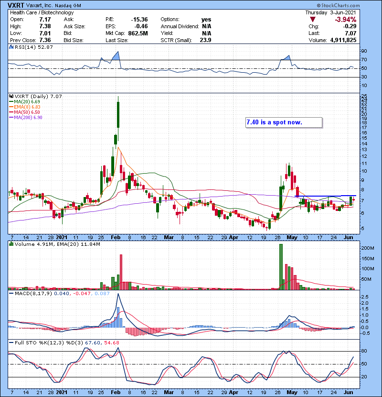Click the StockCharts.com copyright label
Viewport: 382px width, 397px height.
coord(338,5)
